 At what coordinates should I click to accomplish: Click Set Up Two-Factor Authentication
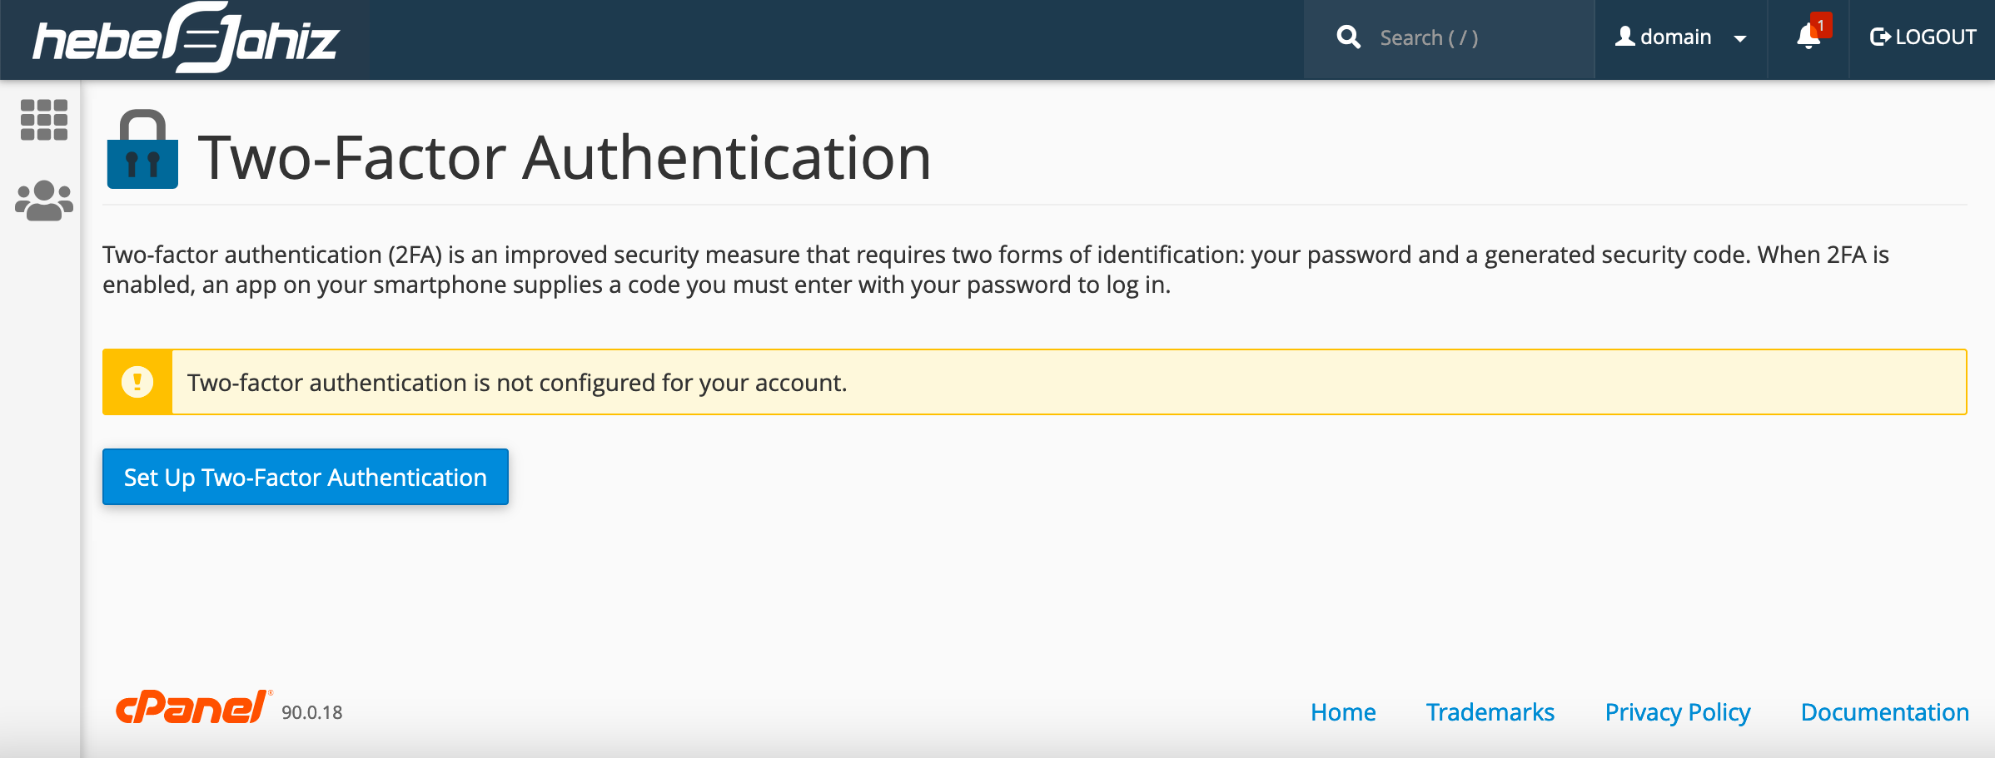coord(305,477)
